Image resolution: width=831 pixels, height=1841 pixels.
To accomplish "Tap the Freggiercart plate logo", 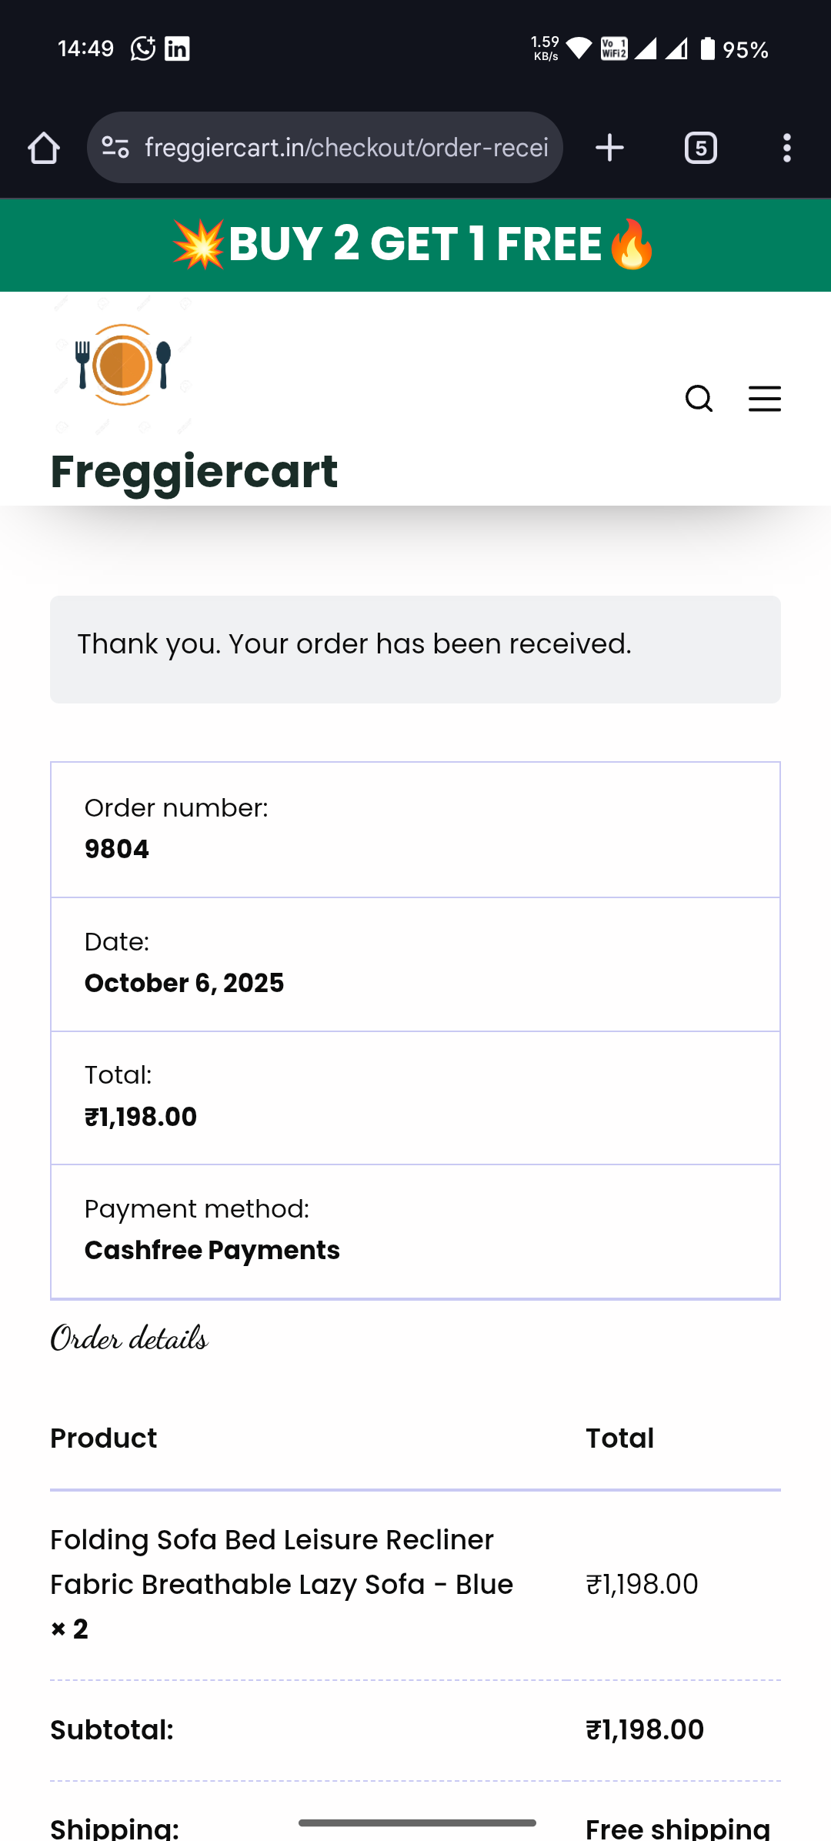I will 123,366.
